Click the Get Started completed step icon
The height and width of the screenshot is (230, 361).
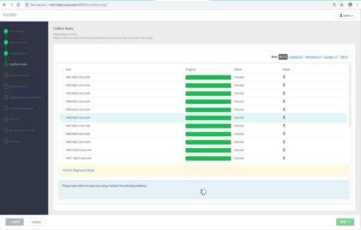(6, 31)
